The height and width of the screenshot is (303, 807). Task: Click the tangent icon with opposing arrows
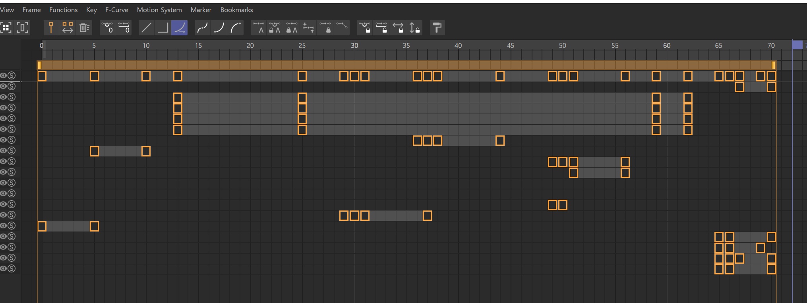[x=308, y=28]
